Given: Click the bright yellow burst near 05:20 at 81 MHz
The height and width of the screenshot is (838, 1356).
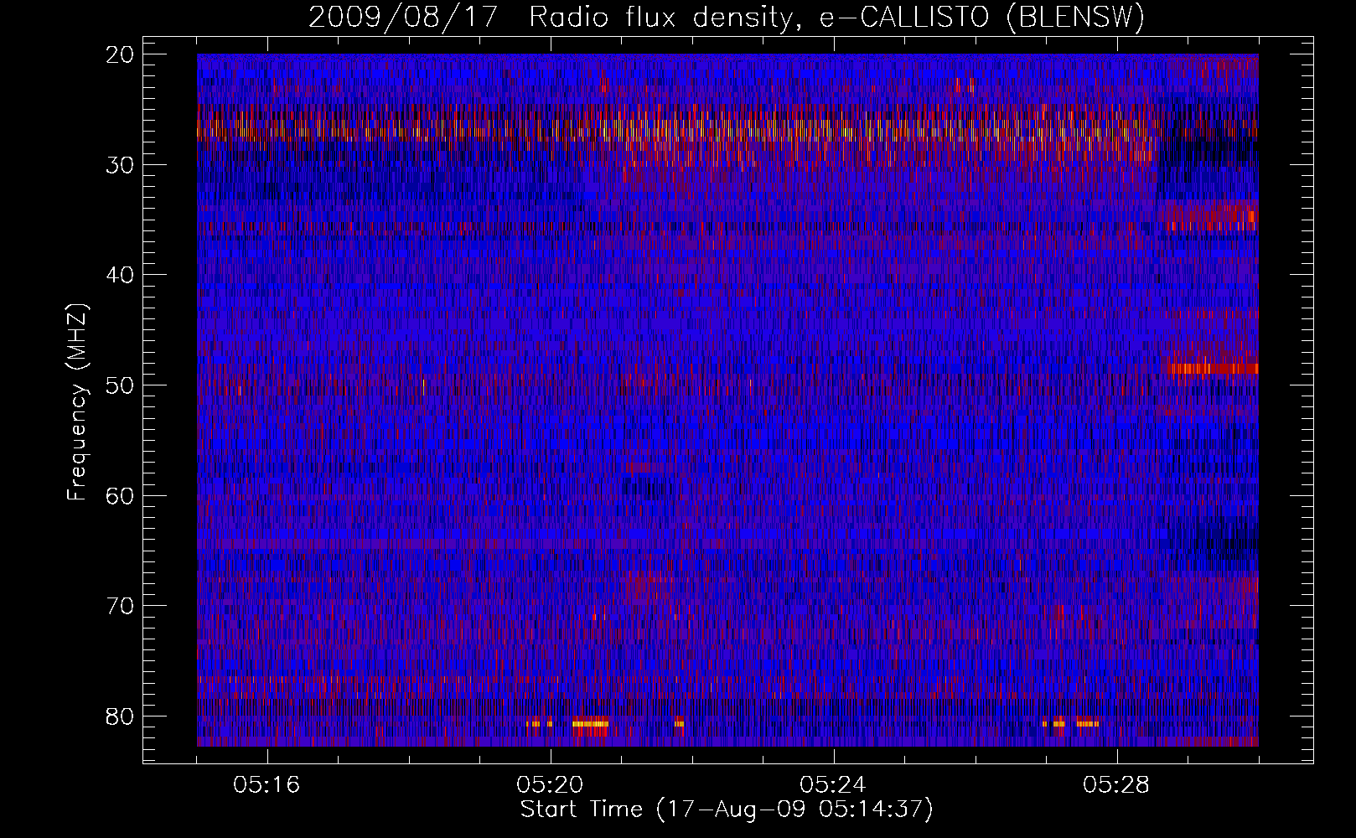Looking at the screenshot, I should click(x=590, y=723).
